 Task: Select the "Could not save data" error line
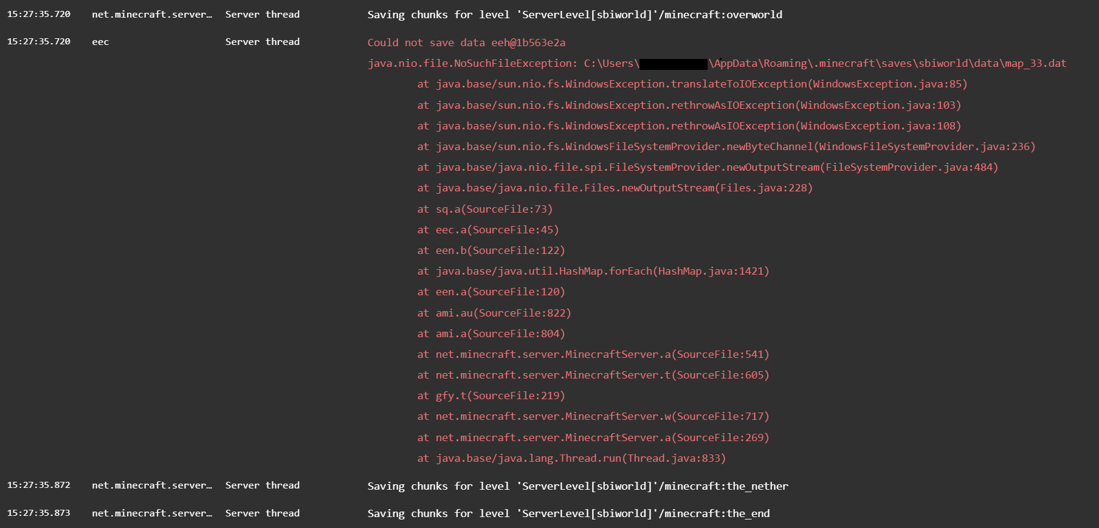pos(466,43)
